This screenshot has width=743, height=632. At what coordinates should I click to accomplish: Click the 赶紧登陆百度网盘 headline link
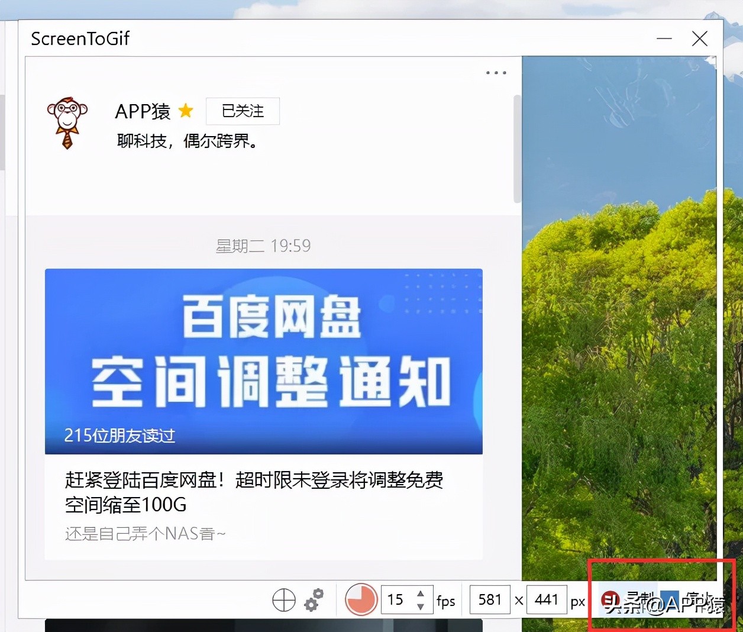254,481
